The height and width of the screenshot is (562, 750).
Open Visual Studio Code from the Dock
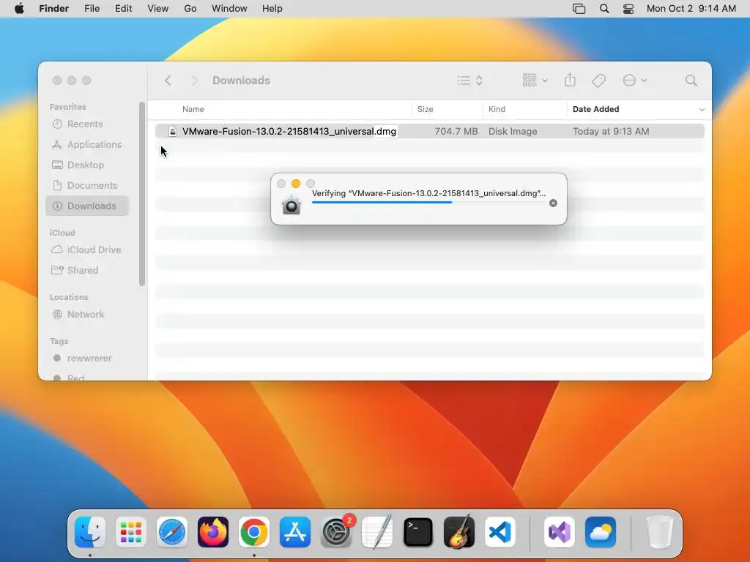tap(500, 533)
